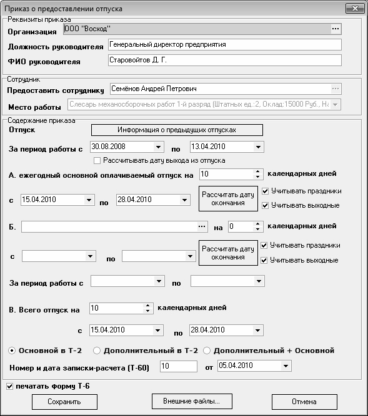Open work period end date 13.04.2010 dropdown

(x=258, y=147)
